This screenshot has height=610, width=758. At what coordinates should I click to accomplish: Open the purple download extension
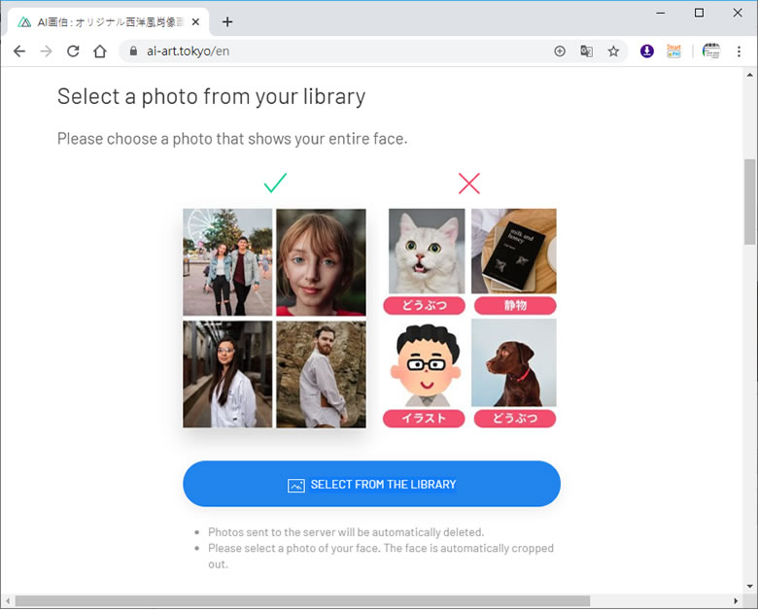click(x=647, y=51)
